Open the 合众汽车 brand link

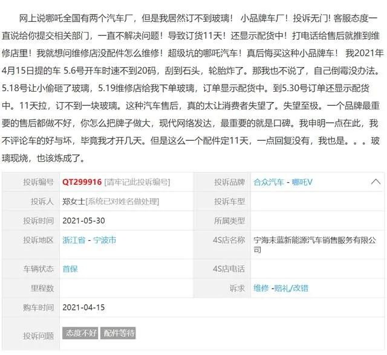(268, 182)
